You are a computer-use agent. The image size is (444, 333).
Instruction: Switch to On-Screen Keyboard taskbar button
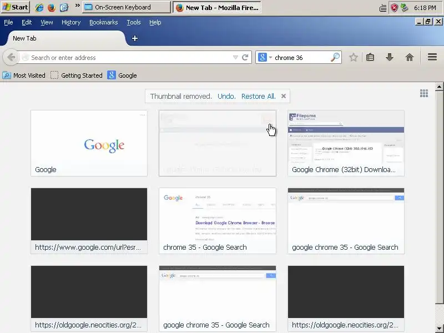click(127, 7)
